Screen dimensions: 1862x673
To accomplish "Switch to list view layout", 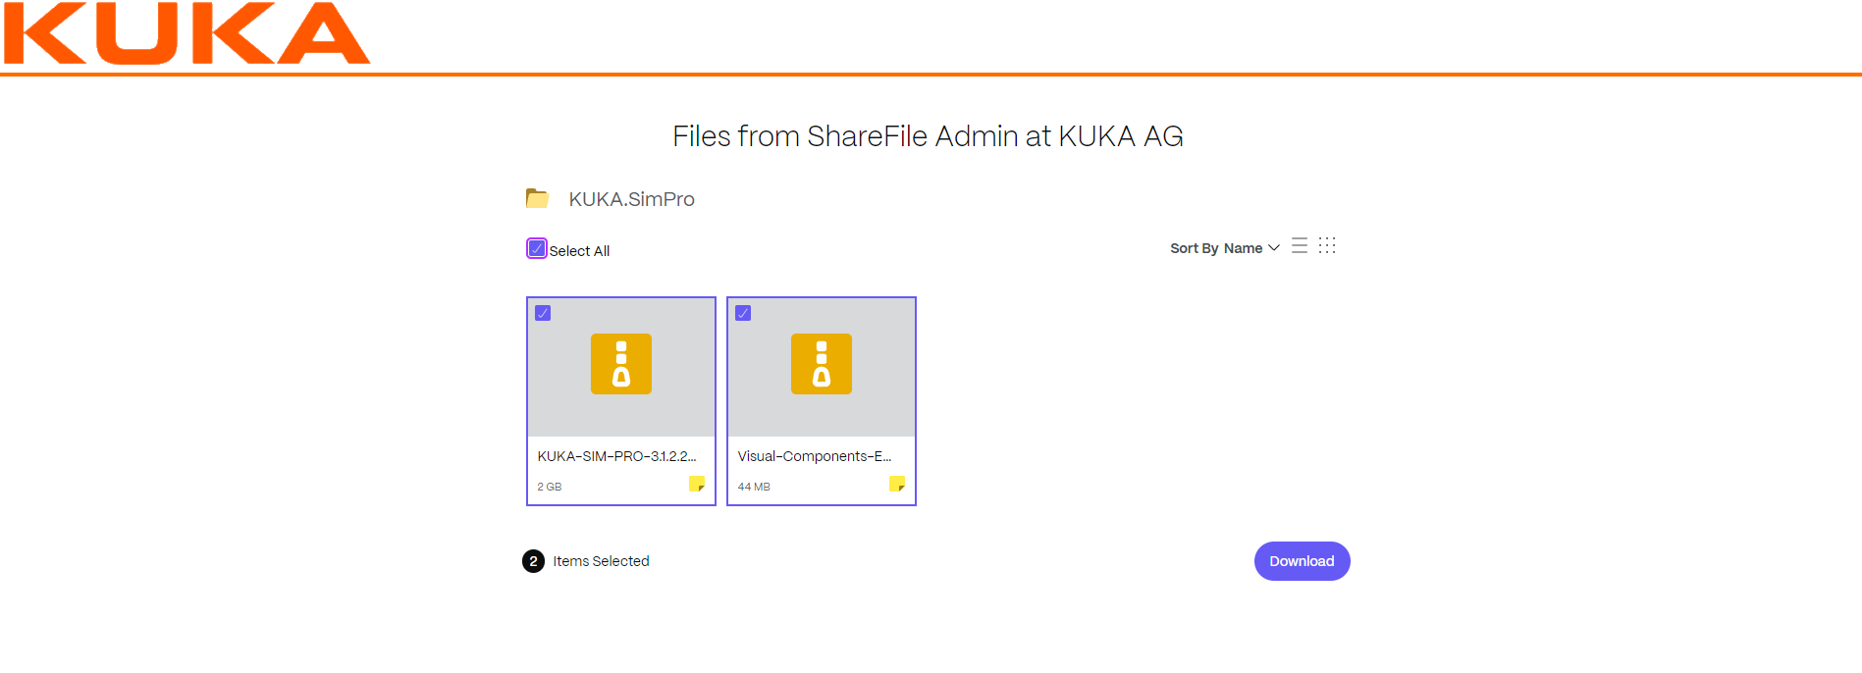I will pos(1300,246).
